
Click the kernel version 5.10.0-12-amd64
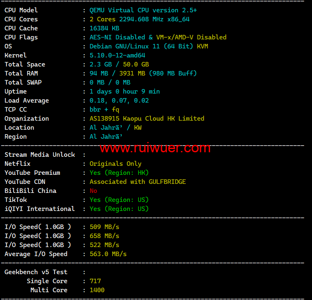117,55
